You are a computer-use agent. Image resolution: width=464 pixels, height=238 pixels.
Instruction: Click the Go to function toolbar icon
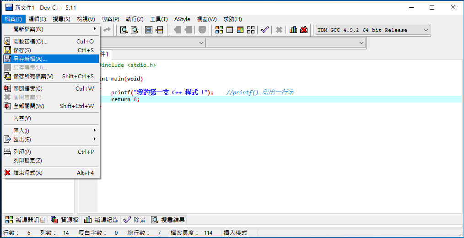(149, 30)
